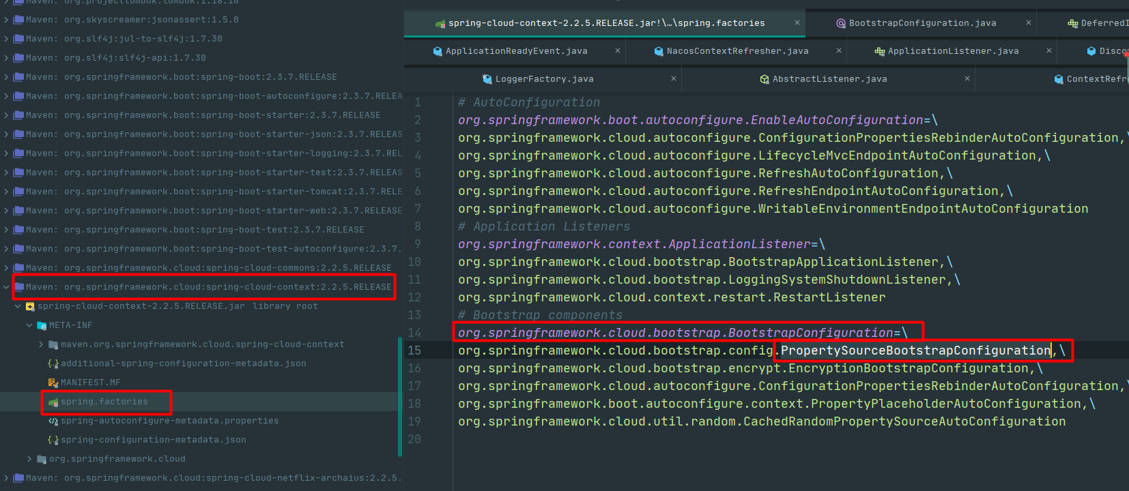Click the org.springframework.cloud package folder icon
This screenshot has height=491, width=1129.
click(x=42, y=460)
